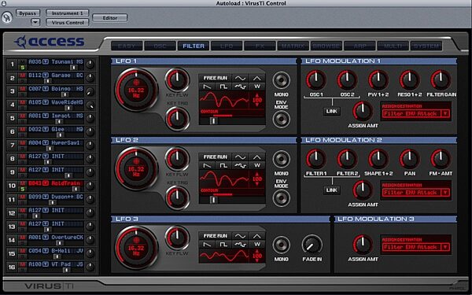Select the sine waveform in LFO 1
Screen dimensions: 472x295
240,78
